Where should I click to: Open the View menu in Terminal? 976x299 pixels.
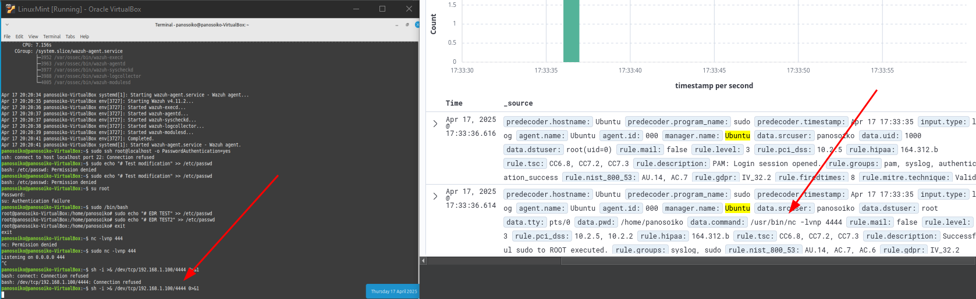point(33,37)
